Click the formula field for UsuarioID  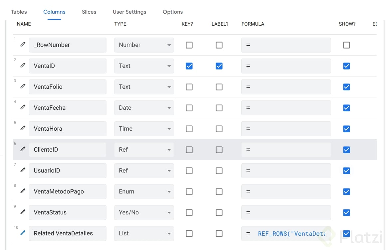286,171
